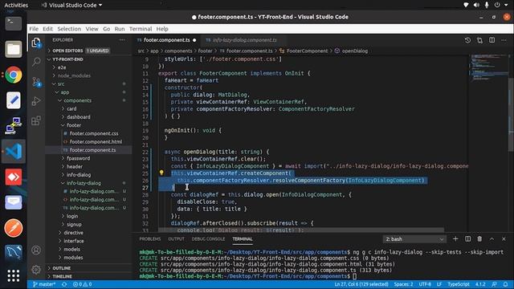
Task: Open Terminal app from the dock
Action: tap(14, 23)
